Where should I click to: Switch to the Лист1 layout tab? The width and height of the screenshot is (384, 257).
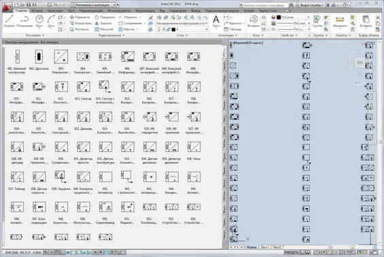click(x=264, y=247)
